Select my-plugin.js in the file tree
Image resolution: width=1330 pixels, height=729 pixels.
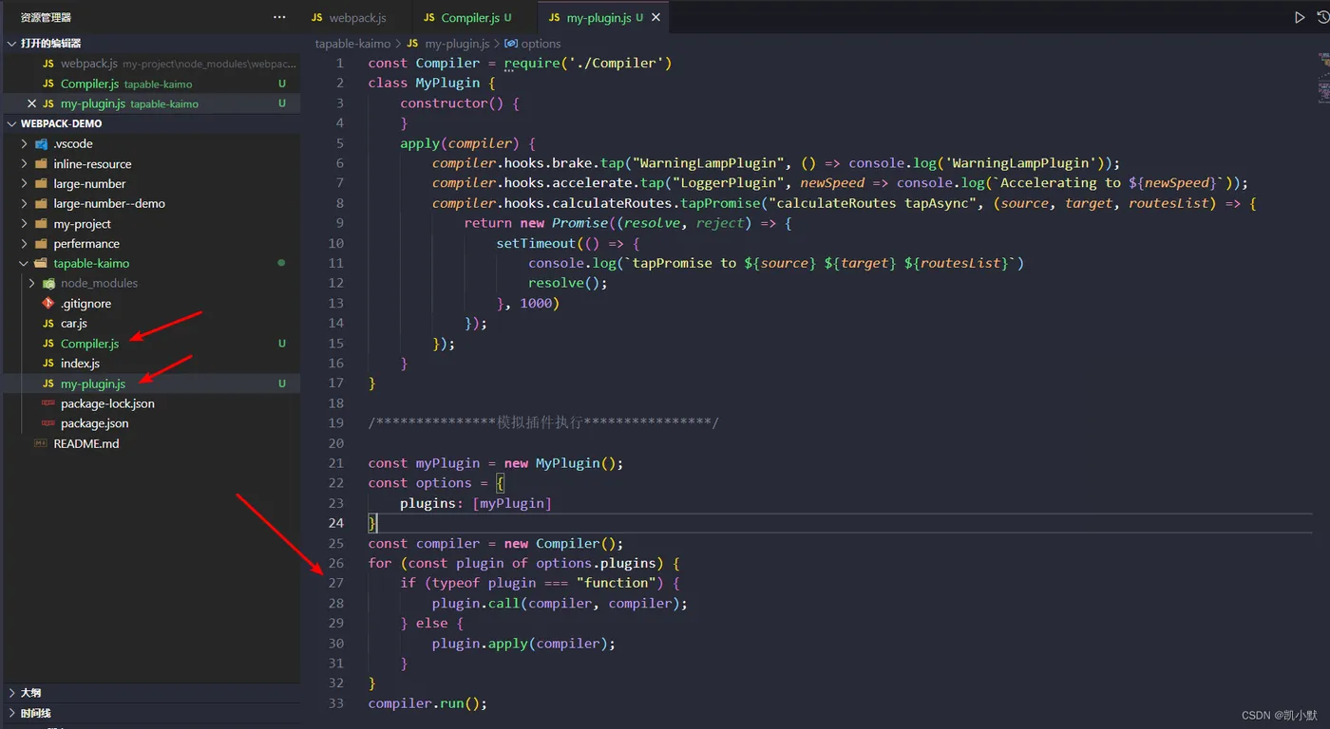150,383
